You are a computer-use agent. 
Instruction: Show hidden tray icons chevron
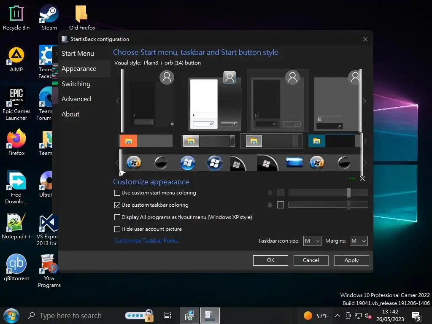click(x=337, y=316)
